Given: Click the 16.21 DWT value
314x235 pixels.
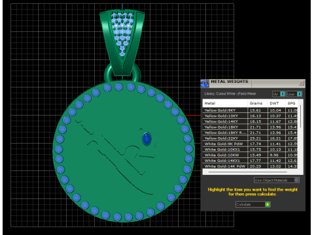Looking at the screenshot, I should [x=275, y=138].
